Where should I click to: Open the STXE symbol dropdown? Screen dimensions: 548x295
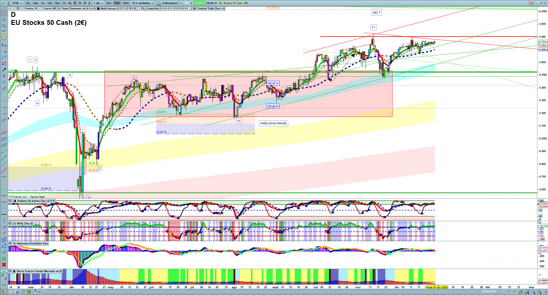pos(17,3)
